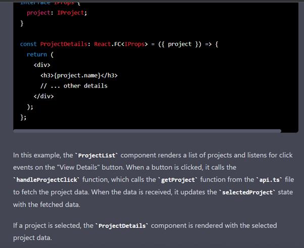
Task: Click the blue 'const' keyword in the code
Action: coord(28,44)
